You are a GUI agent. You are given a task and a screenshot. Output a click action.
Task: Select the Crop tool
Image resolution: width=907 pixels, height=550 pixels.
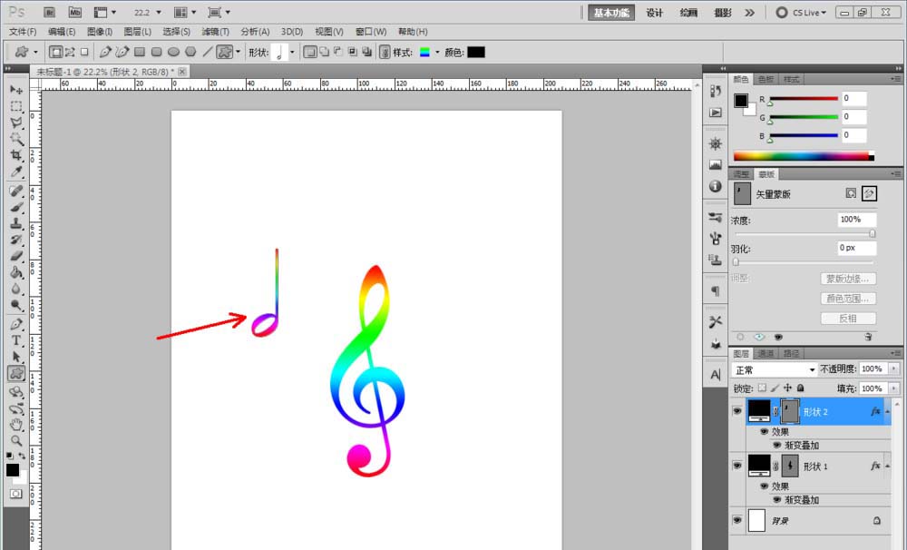click(16, 155)
